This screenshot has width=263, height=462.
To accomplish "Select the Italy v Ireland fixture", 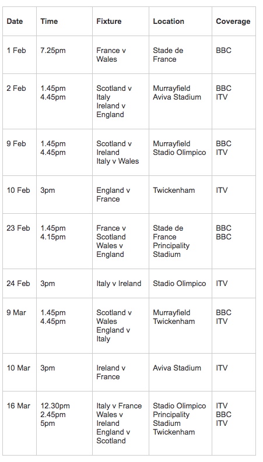I will point(119,284).
